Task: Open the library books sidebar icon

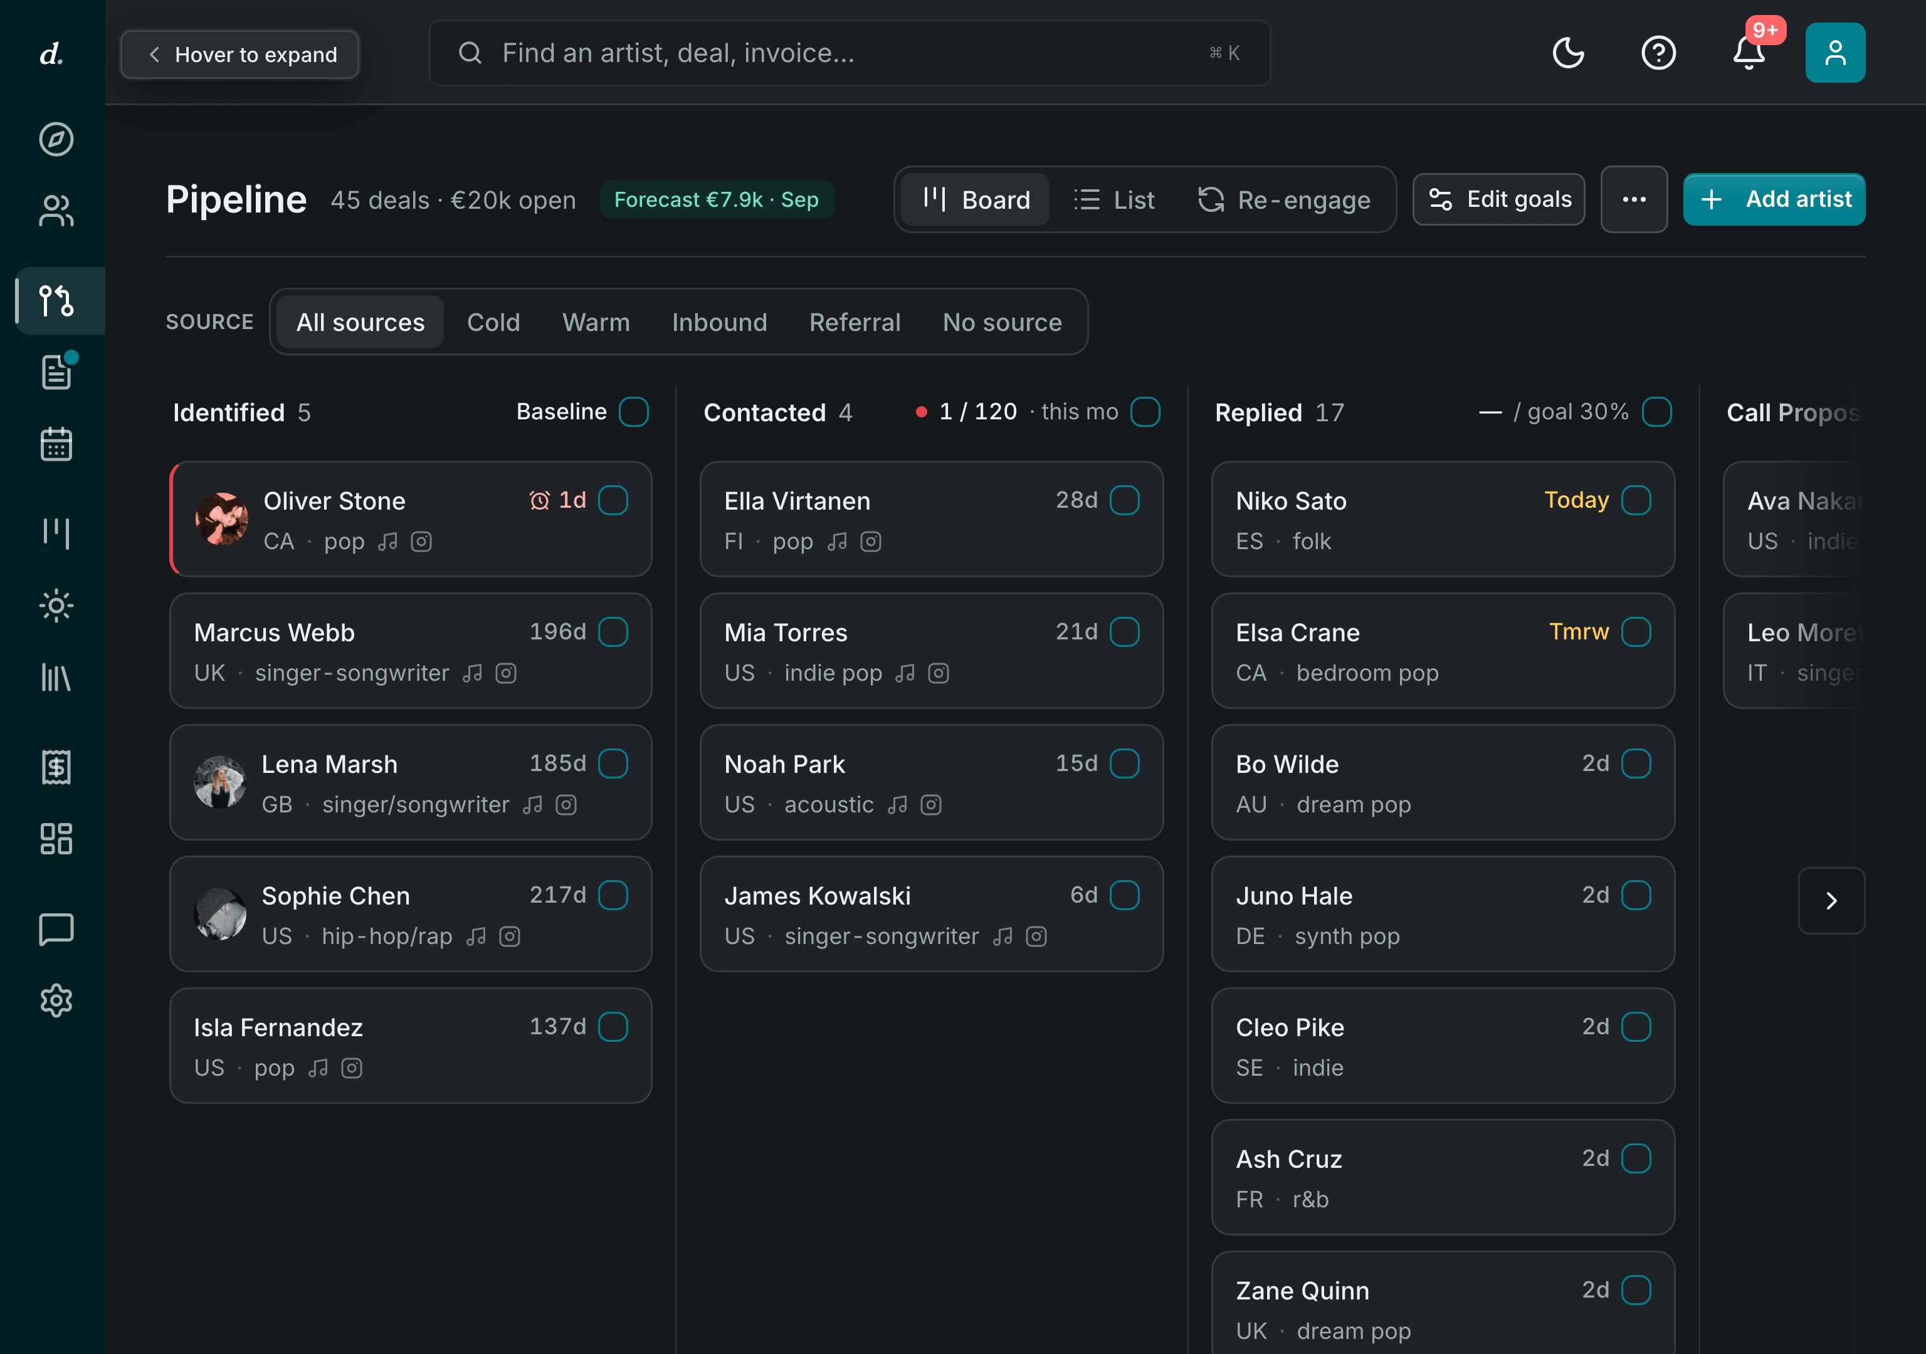Action: (x=56, y=677)
